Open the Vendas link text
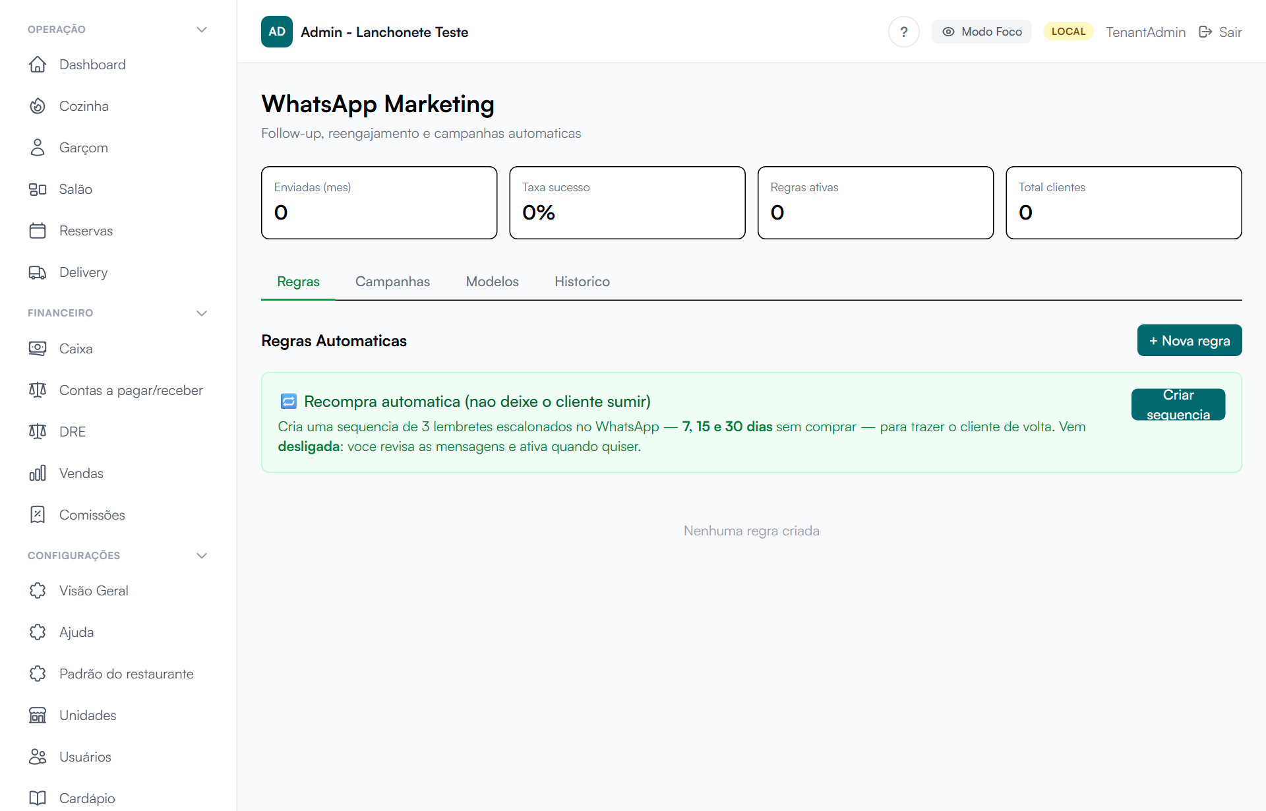 click(81, 473)
